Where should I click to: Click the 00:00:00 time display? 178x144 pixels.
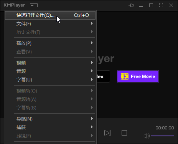pyautogui.click(x=165, y=128)
